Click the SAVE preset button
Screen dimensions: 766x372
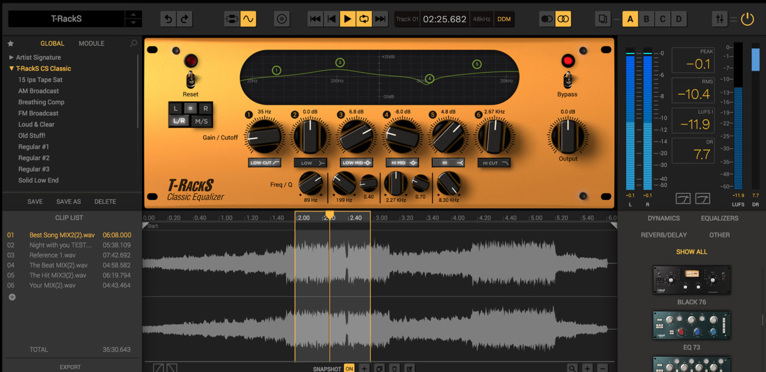(35, 201)
